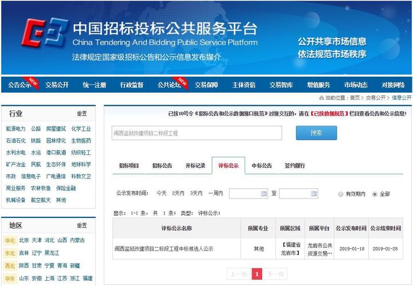Select 北京 region filter
Image resolution: width=413 pixels, height=286 pixels.
pyautogui.click(x=24, y=240)
